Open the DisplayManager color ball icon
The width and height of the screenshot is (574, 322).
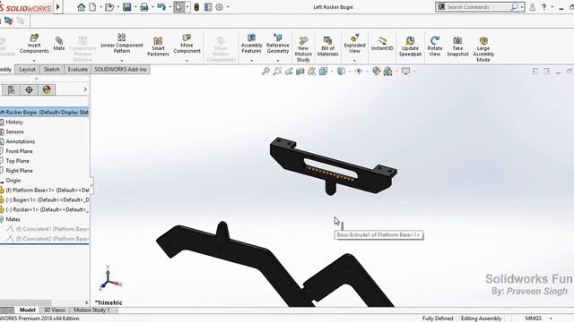pyautogui.click(x=47, y=89)
